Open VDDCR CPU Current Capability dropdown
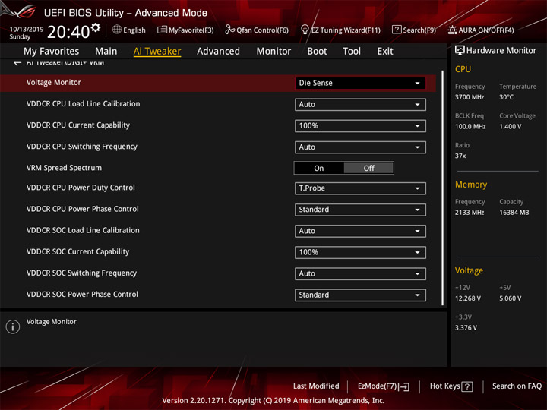 [360, 126]
